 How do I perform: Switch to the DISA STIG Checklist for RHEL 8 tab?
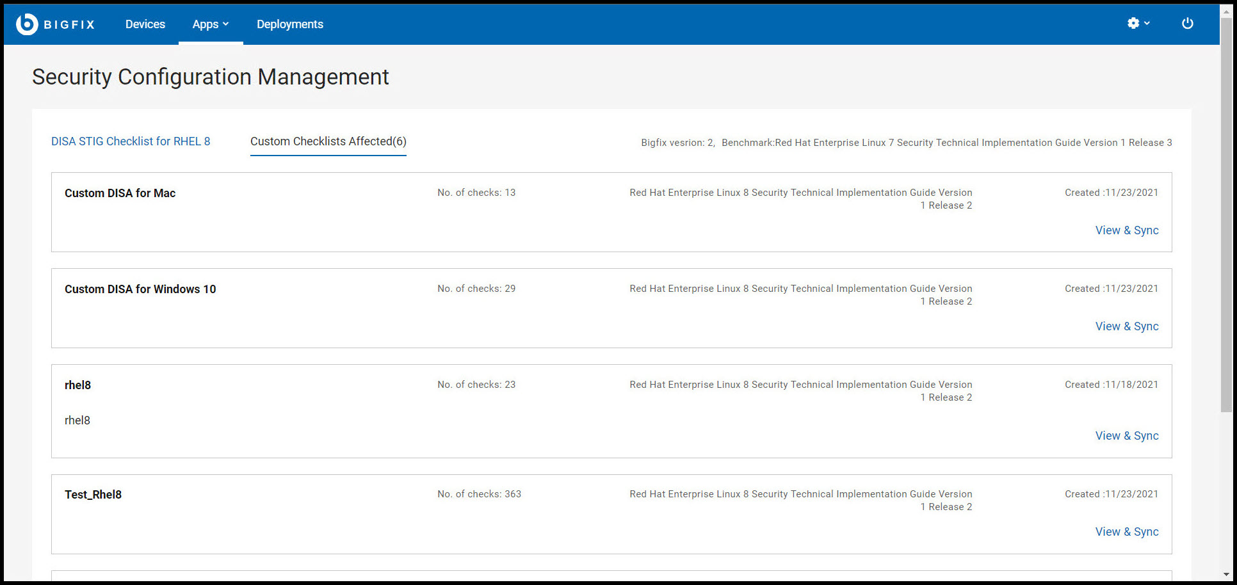(131, 141)
